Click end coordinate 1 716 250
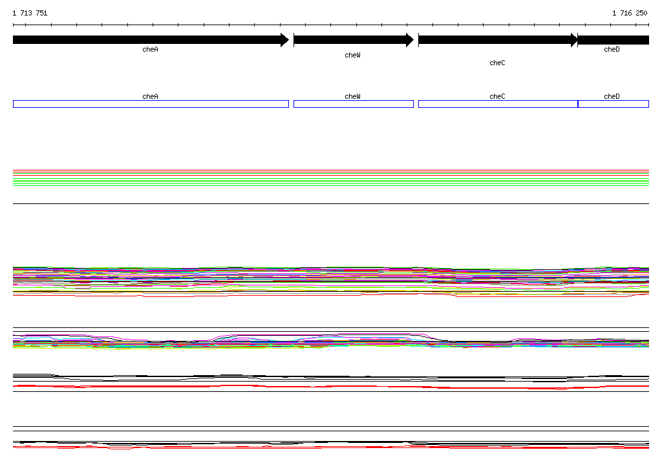 click(630, 13)
